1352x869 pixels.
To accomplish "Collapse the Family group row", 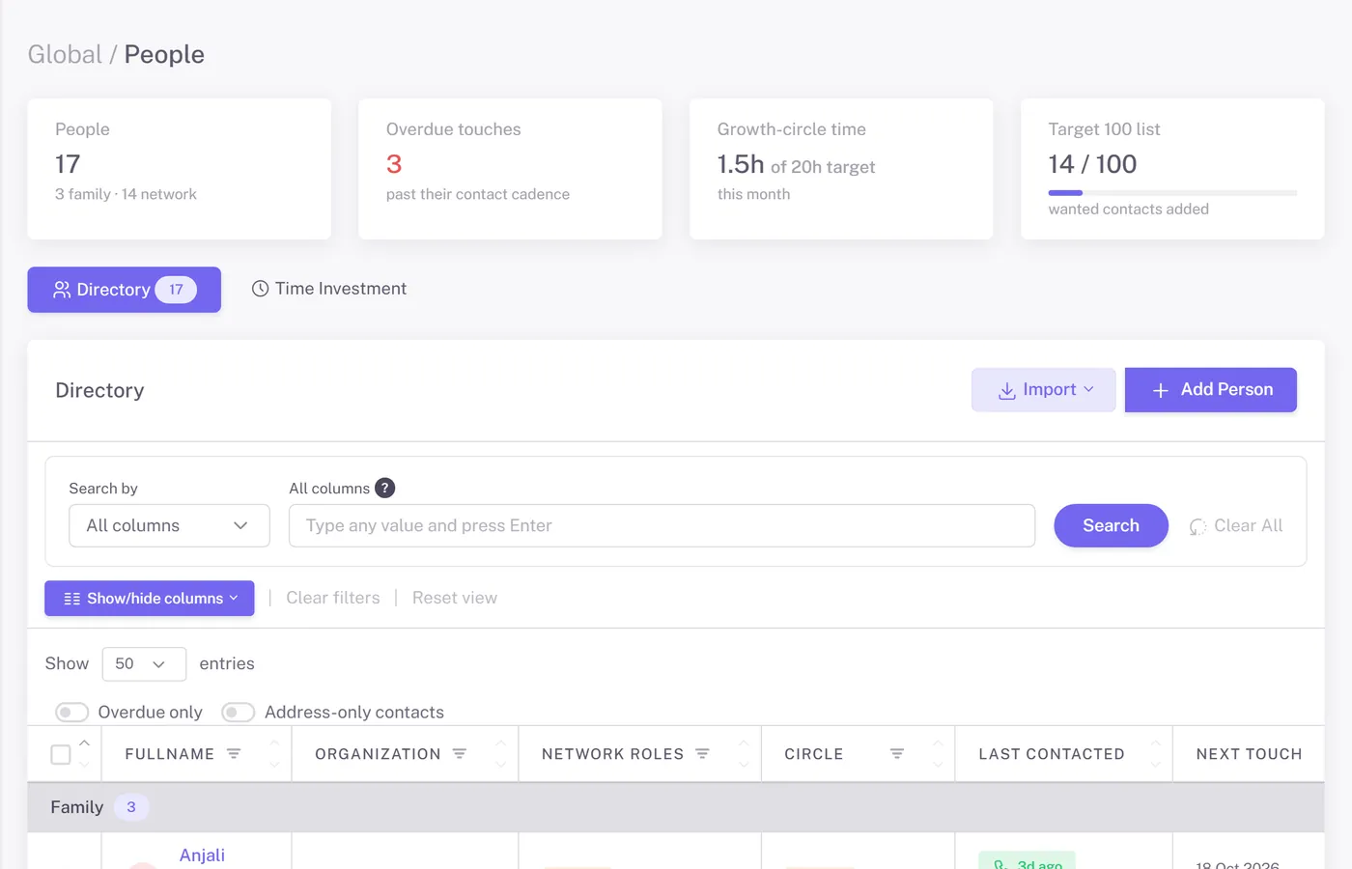I will [676, 807].
